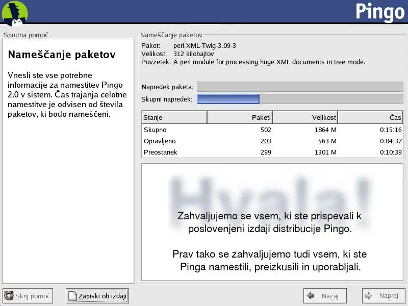Select the Skupno table row label
This screenshot has width=408, height=306.
[x=155, y=130]
